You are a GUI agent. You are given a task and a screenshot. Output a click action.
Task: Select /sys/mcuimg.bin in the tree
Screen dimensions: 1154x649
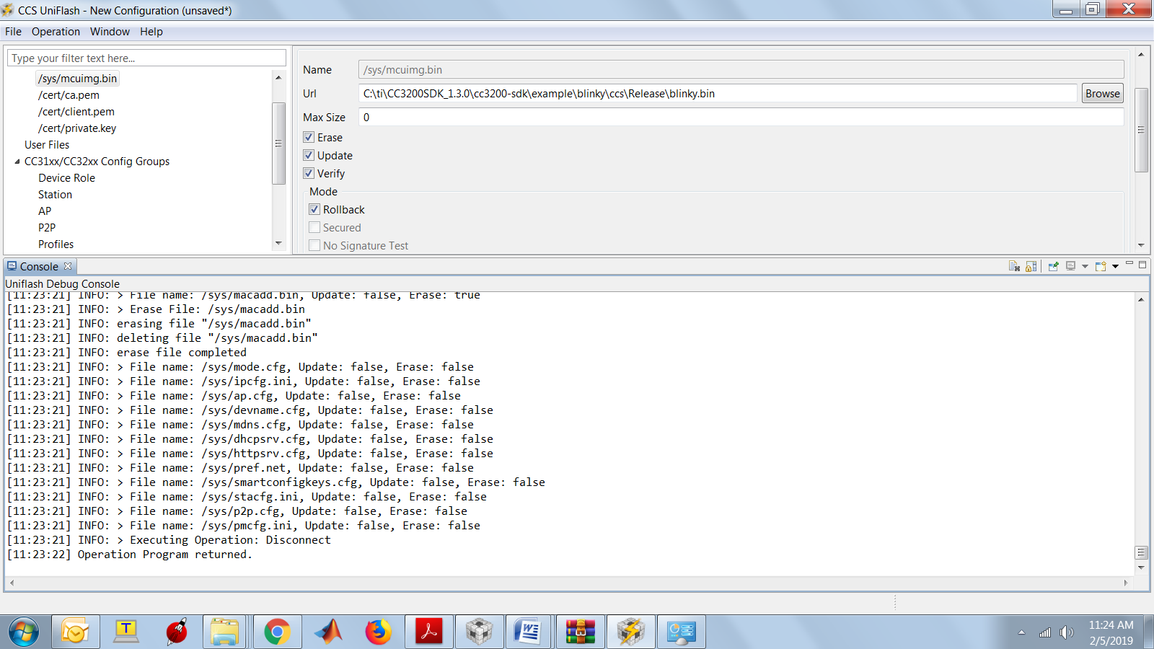tap(77, 79)
